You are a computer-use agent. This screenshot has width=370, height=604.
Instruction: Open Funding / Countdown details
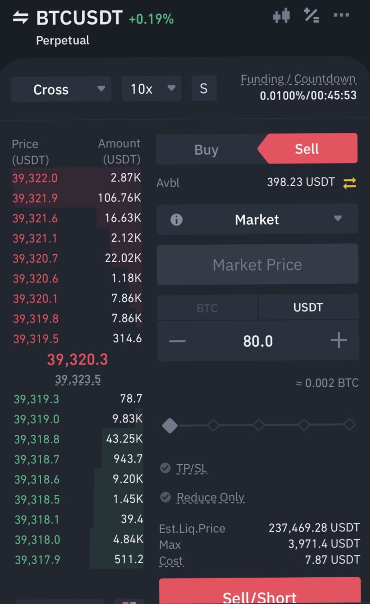[298, 79]
